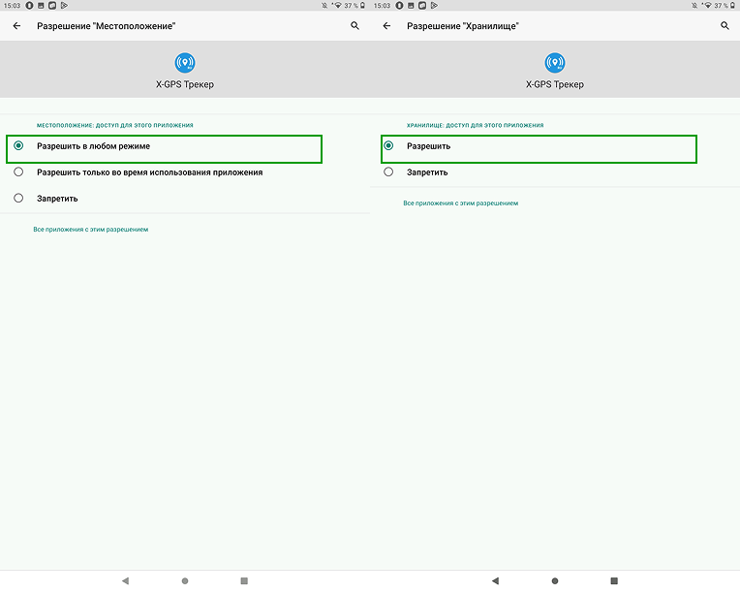Open search on the "Местоположение" screen
Screen dimensions: 740x592
pos(355,26)
